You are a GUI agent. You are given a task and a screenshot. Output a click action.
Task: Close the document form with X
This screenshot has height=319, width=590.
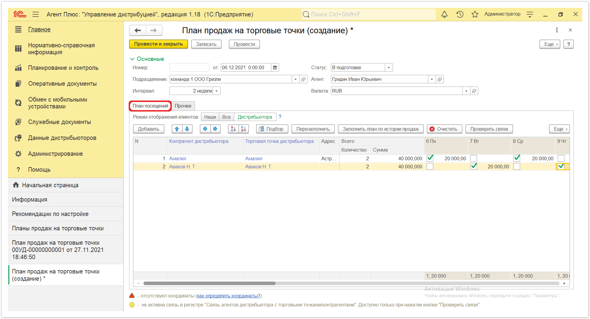pyautogui.click(x=570, y=30)
